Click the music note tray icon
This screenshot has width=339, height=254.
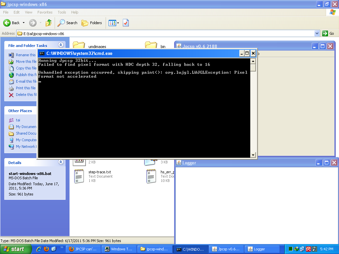pyautogui.click(x=315, y=249)
